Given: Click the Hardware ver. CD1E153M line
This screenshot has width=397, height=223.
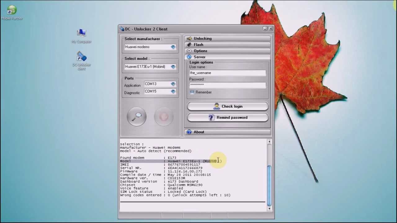Looking at the screenshot, I should (x=153, y=178).
